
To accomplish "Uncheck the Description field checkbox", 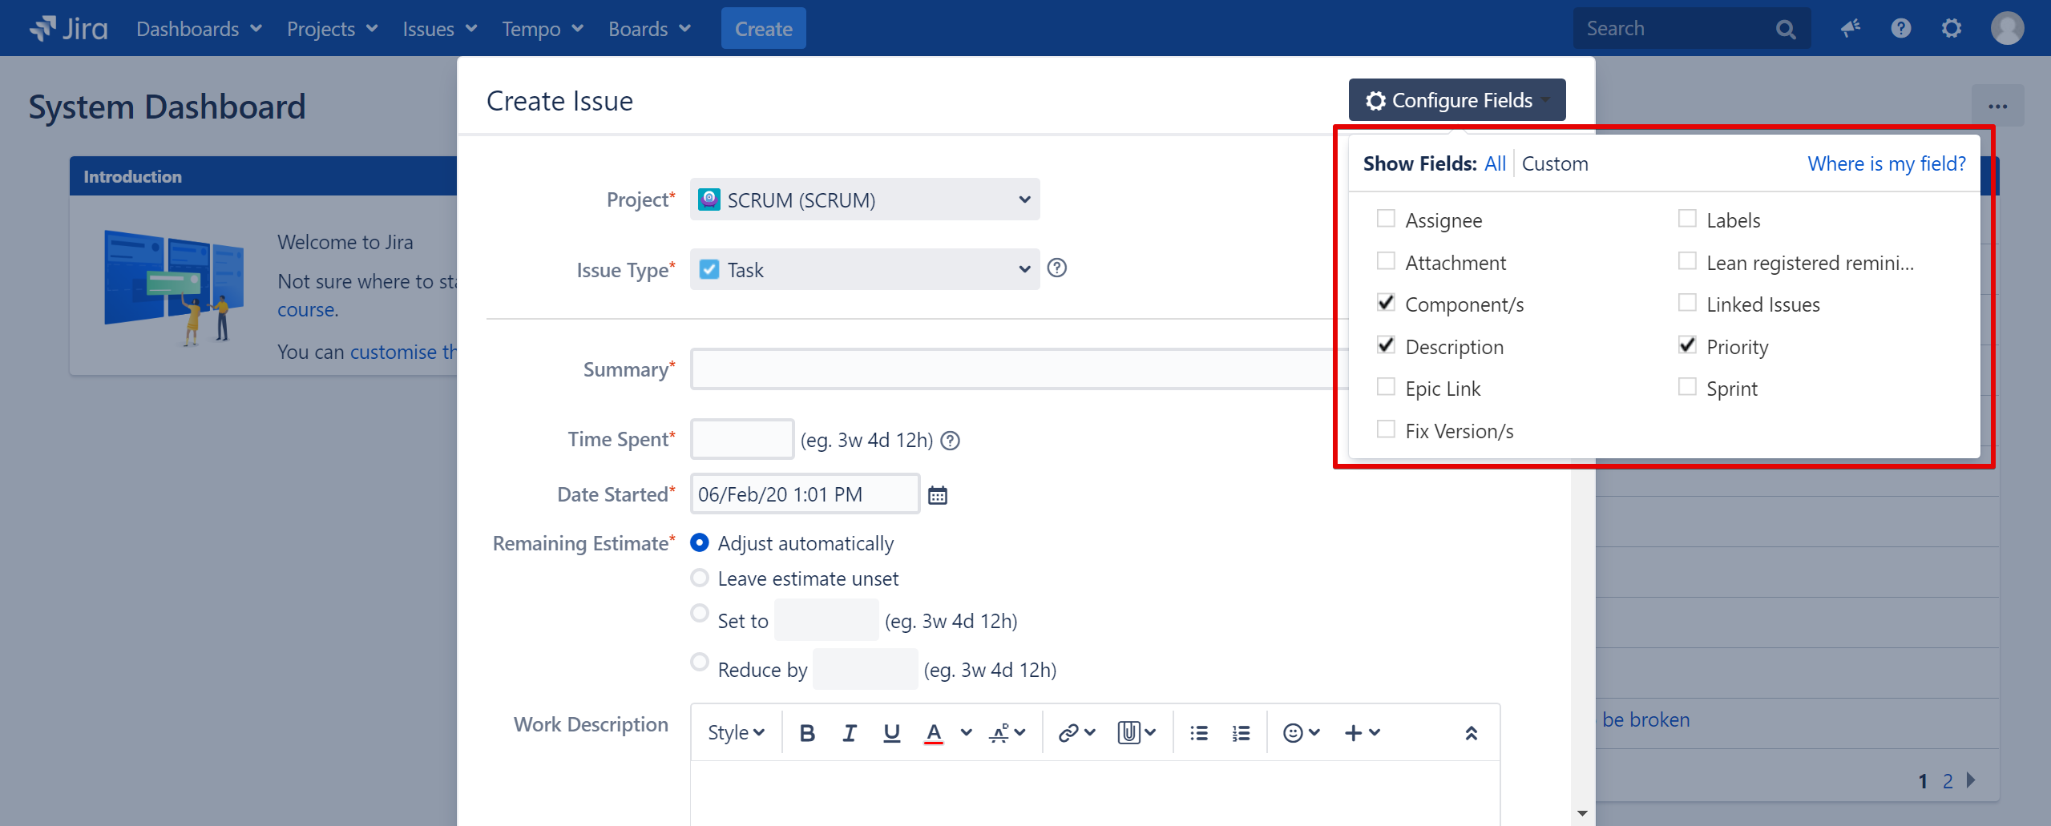I will click(1386, 345).
